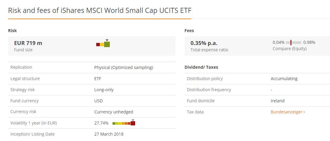
Task: Click the 0.35% p.a. expense ratio value
Action: pos(204,43)
